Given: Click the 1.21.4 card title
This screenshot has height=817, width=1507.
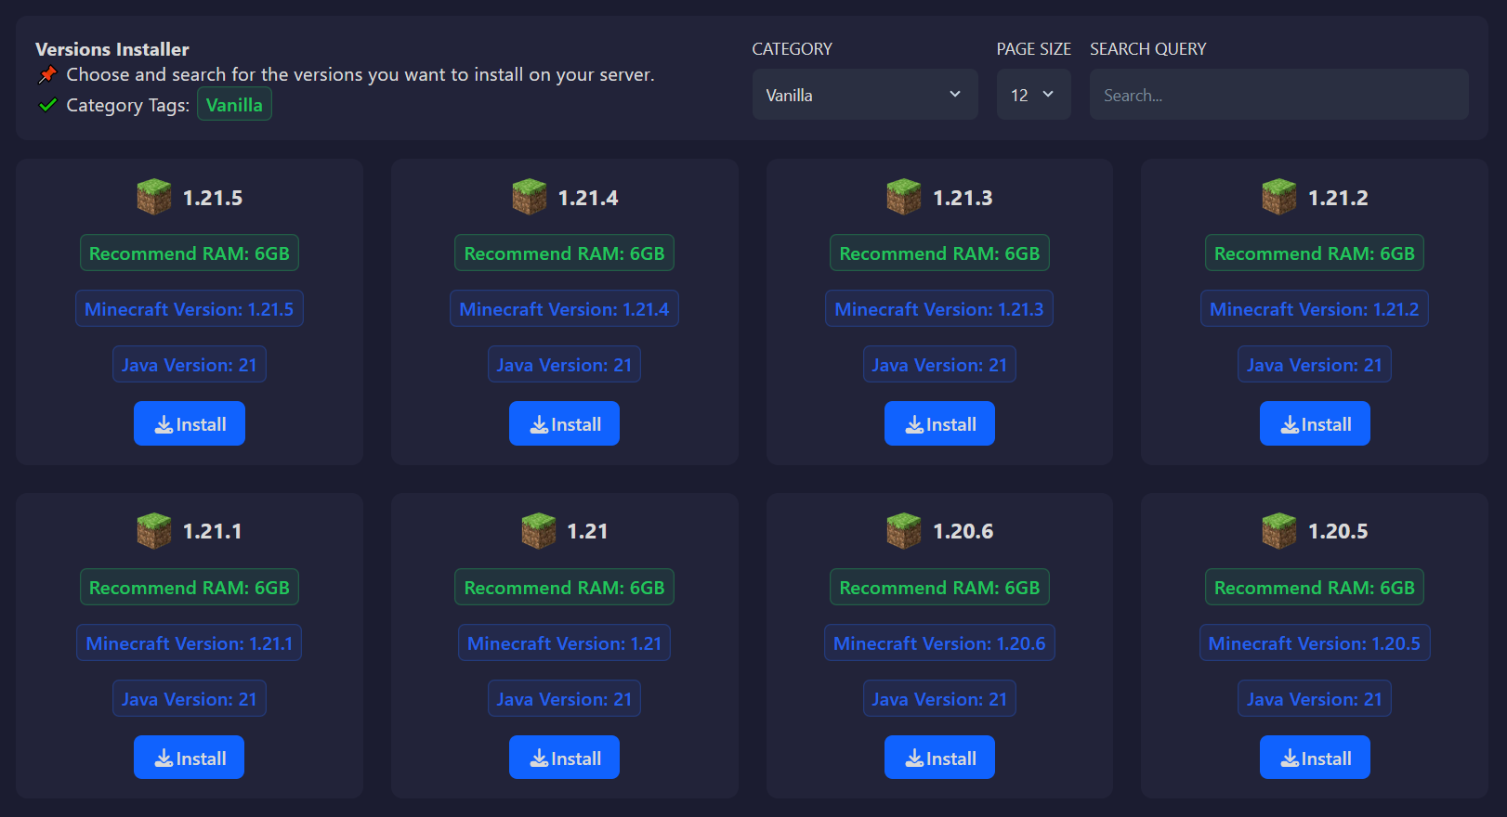Looking at the screenshot, I should pyautogui.click(x=588, y=198).
